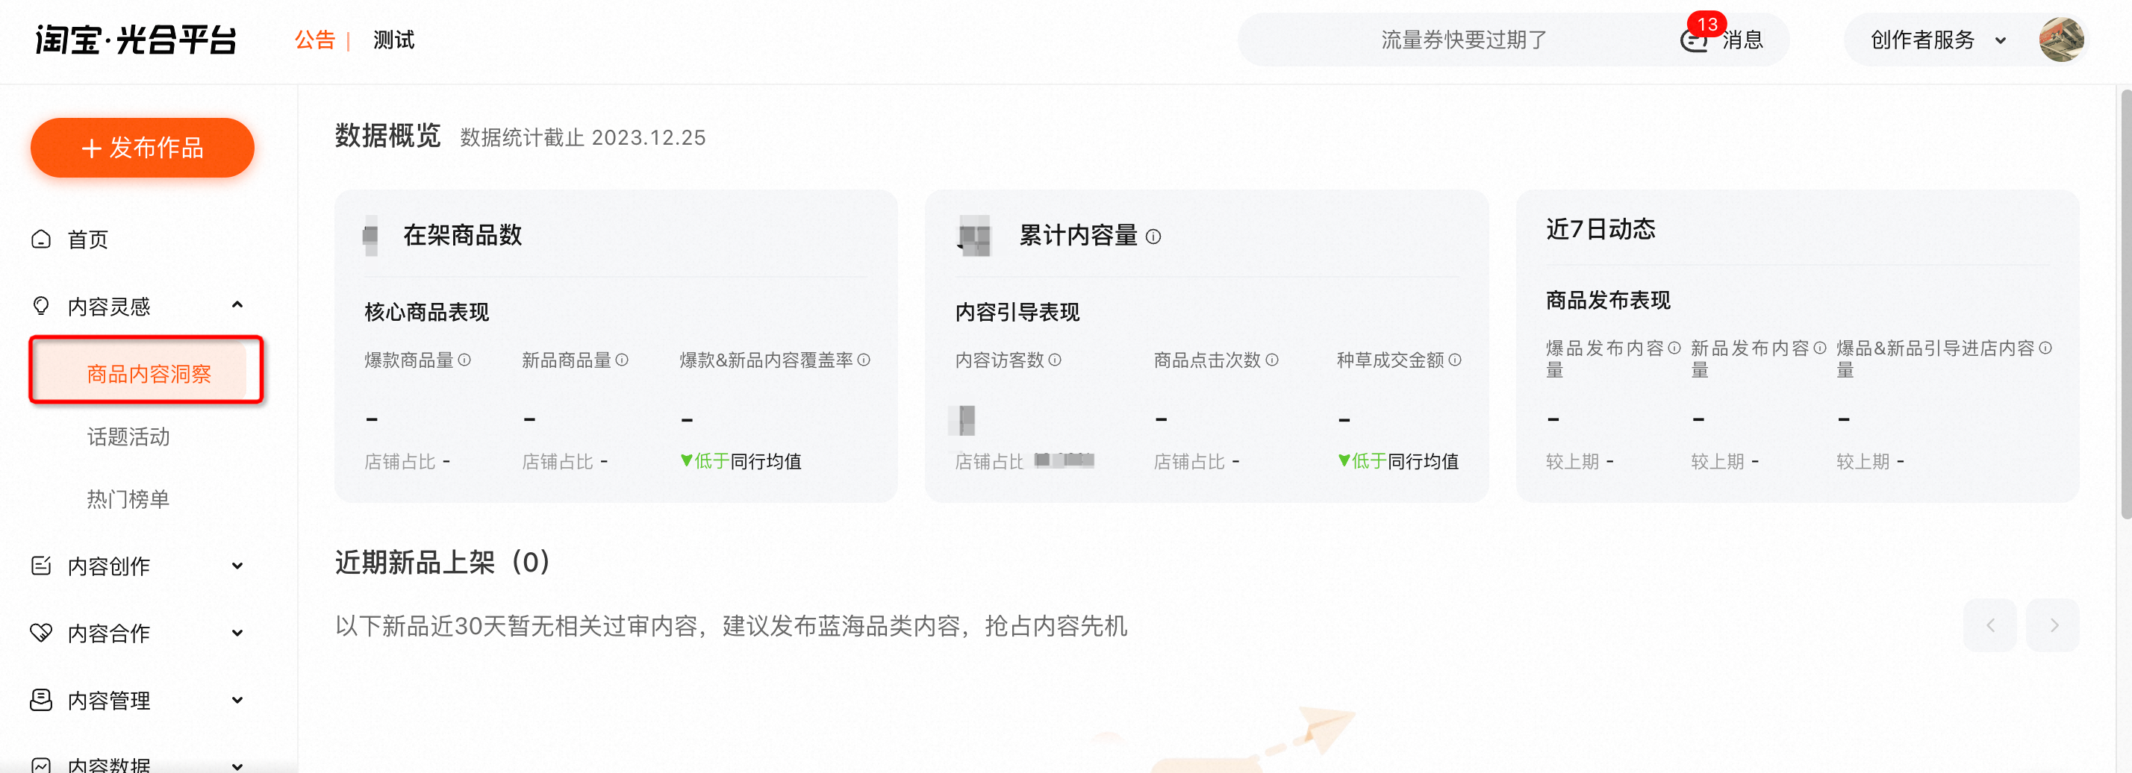Click the 在架商品数 card icon
This screenshot has height=773, width=2132.
pos(371,236)
